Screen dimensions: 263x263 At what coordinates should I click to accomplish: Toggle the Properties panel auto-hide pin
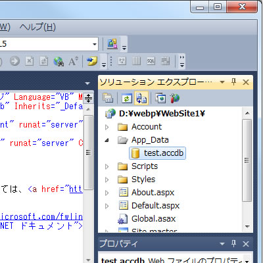pos(233,243)
